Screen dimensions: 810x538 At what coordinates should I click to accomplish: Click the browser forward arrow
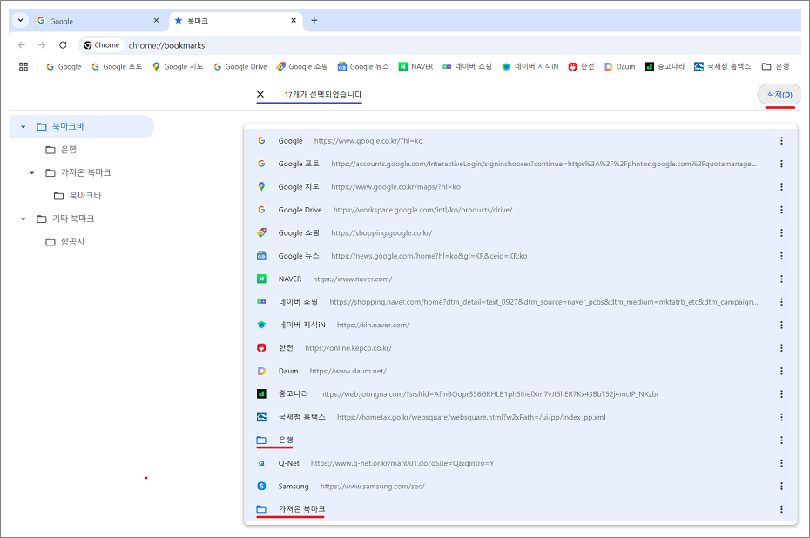(42, 45)
